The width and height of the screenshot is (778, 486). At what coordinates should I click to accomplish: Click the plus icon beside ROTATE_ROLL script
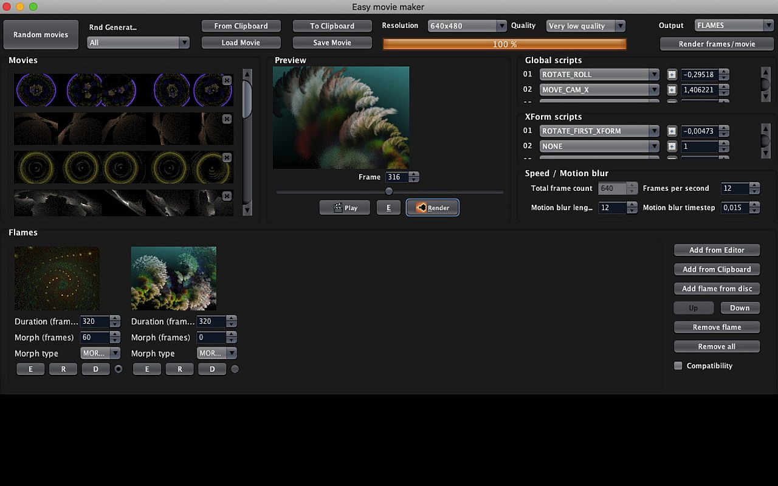click(672, 74)
